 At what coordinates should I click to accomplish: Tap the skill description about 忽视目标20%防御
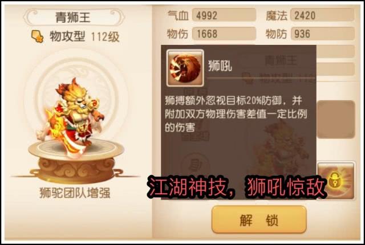[x=236, y=114]
